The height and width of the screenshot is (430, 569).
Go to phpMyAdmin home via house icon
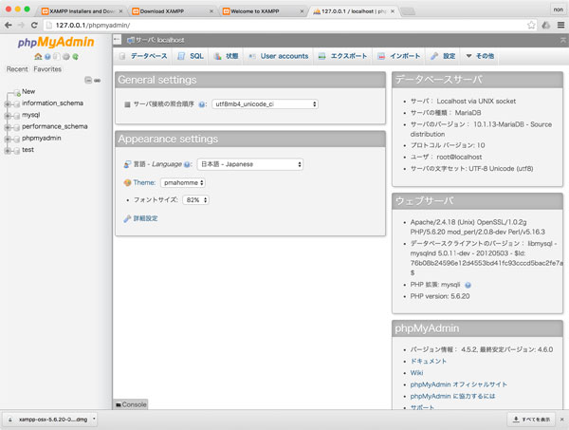coord(38,57)
